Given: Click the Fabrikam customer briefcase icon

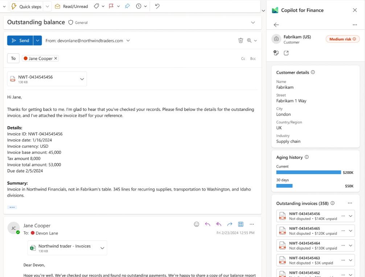Looking at the screenshot, I should [x=276, y=39].
